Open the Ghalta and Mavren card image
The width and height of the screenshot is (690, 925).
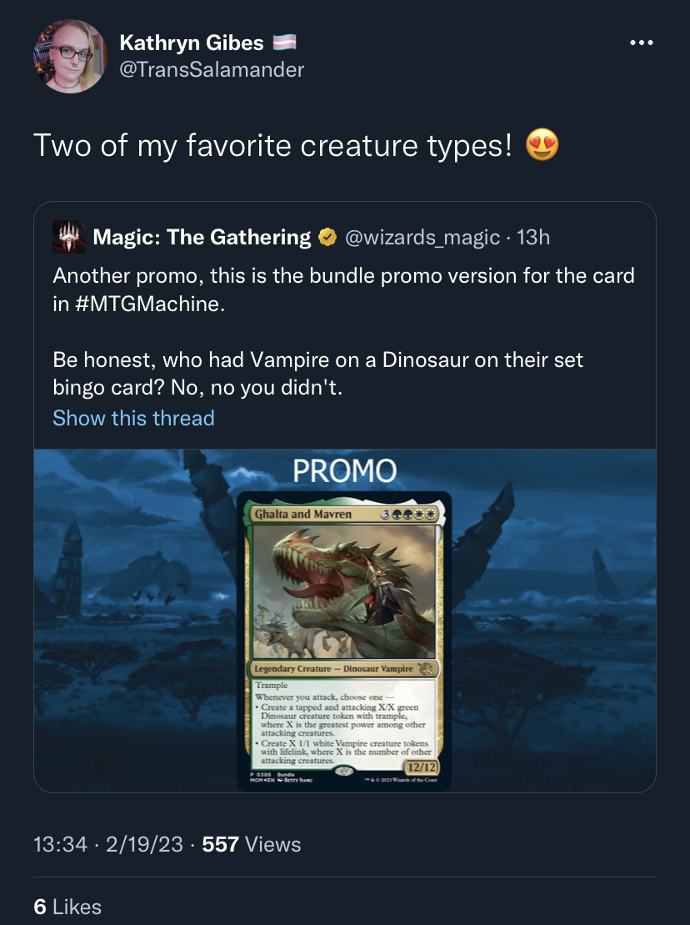[344, 641]
